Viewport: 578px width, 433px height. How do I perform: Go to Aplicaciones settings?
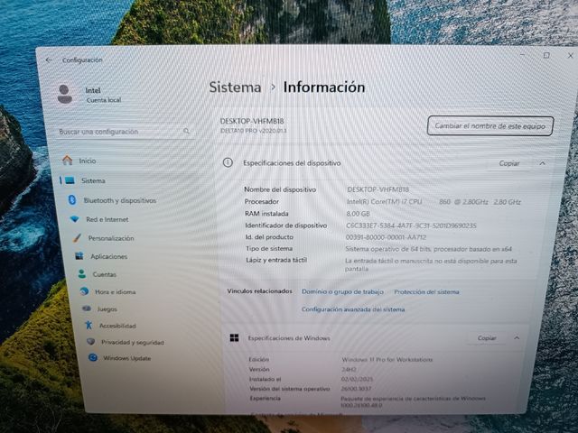click(x=109, y=256)
